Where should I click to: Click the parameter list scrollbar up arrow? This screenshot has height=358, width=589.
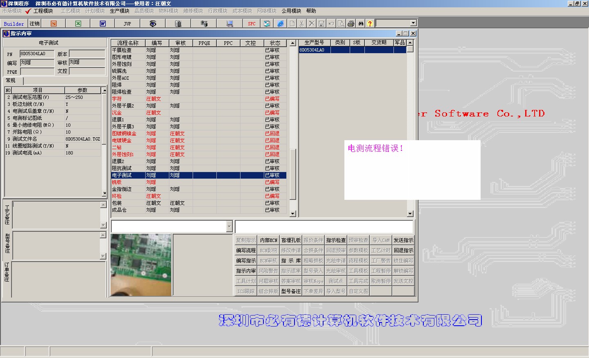coord(104,90)
